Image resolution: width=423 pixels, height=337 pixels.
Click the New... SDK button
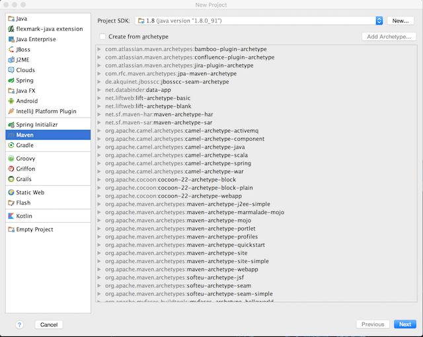click(401, 20)
